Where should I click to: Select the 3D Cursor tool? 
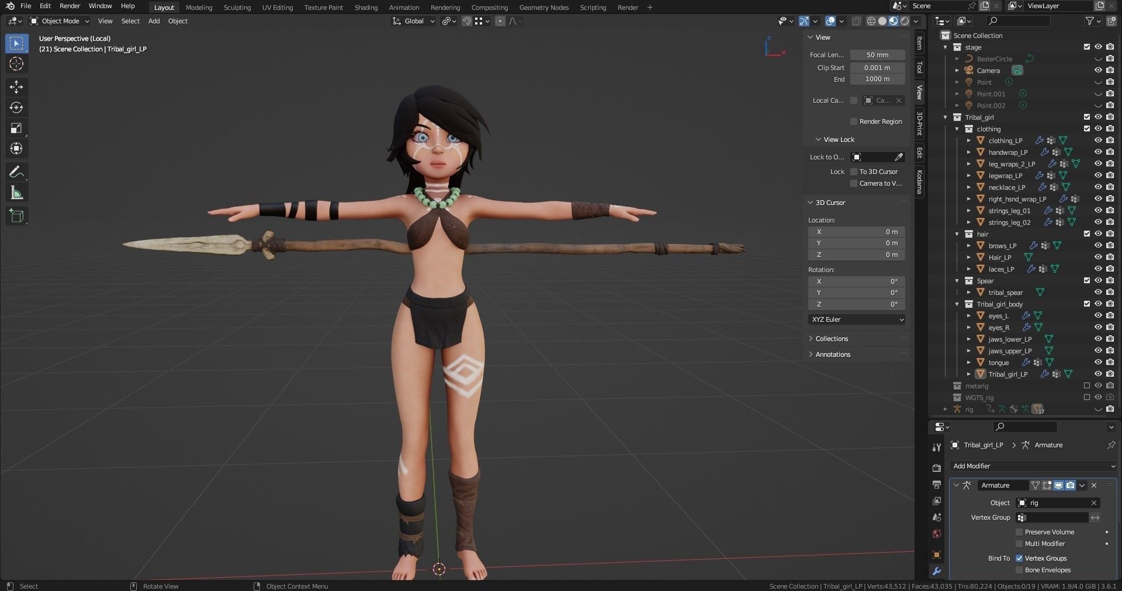(16, 64)
